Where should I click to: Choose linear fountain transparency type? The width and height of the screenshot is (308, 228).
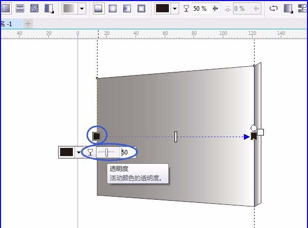tap(98, 8)
